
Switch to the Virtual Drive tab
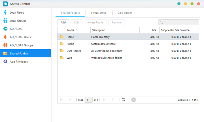pos(99,13)
